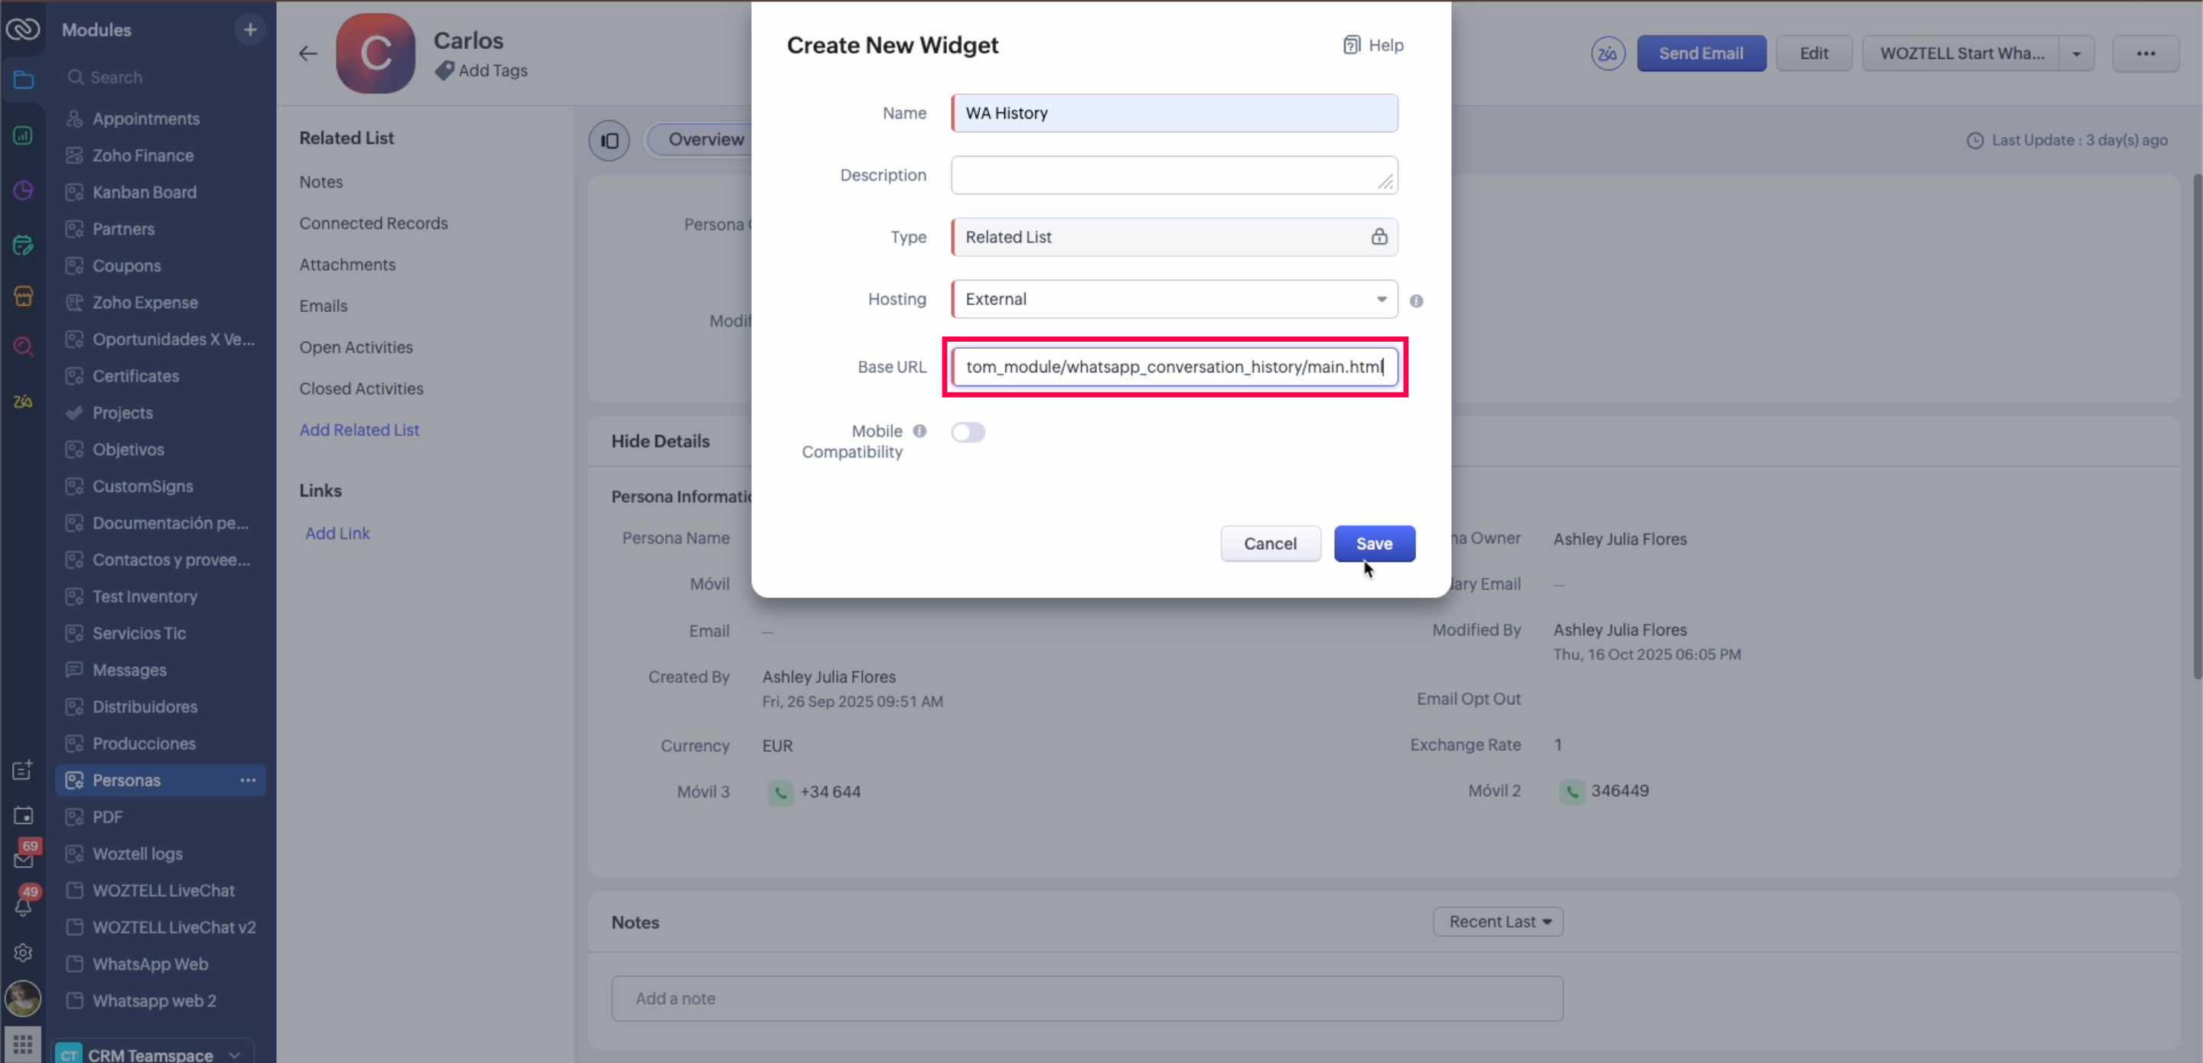Open the Recent Last notes sort dropdown
This screenshot has height=1063, width=2203.
[1498, 922]
